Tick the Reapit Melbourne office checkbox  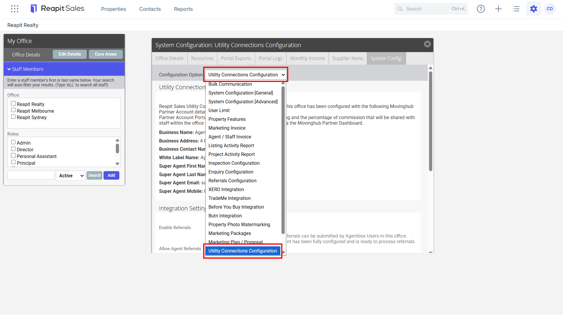click(x=13, y=110)
